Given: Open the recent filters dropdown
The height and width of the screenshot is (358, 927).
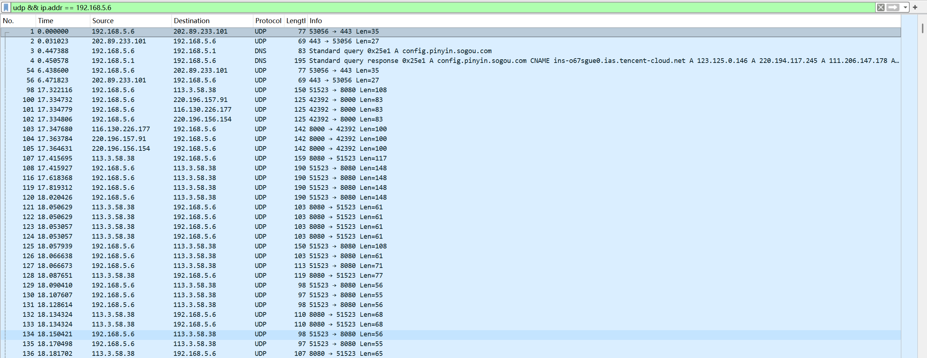Looking at the screenshot, I should tap(905, 8).
